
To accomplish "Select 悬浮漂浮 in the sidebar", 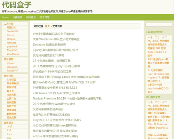I will point(11,110).
